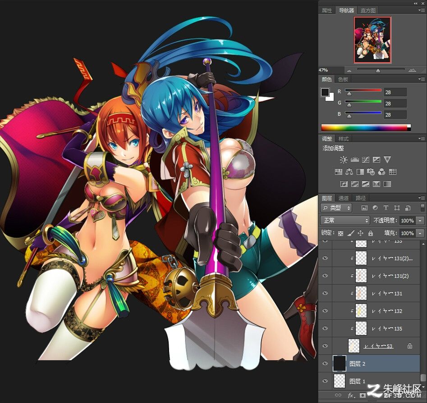
Task: Click the foreground color swatch
Action: point(325,92)
